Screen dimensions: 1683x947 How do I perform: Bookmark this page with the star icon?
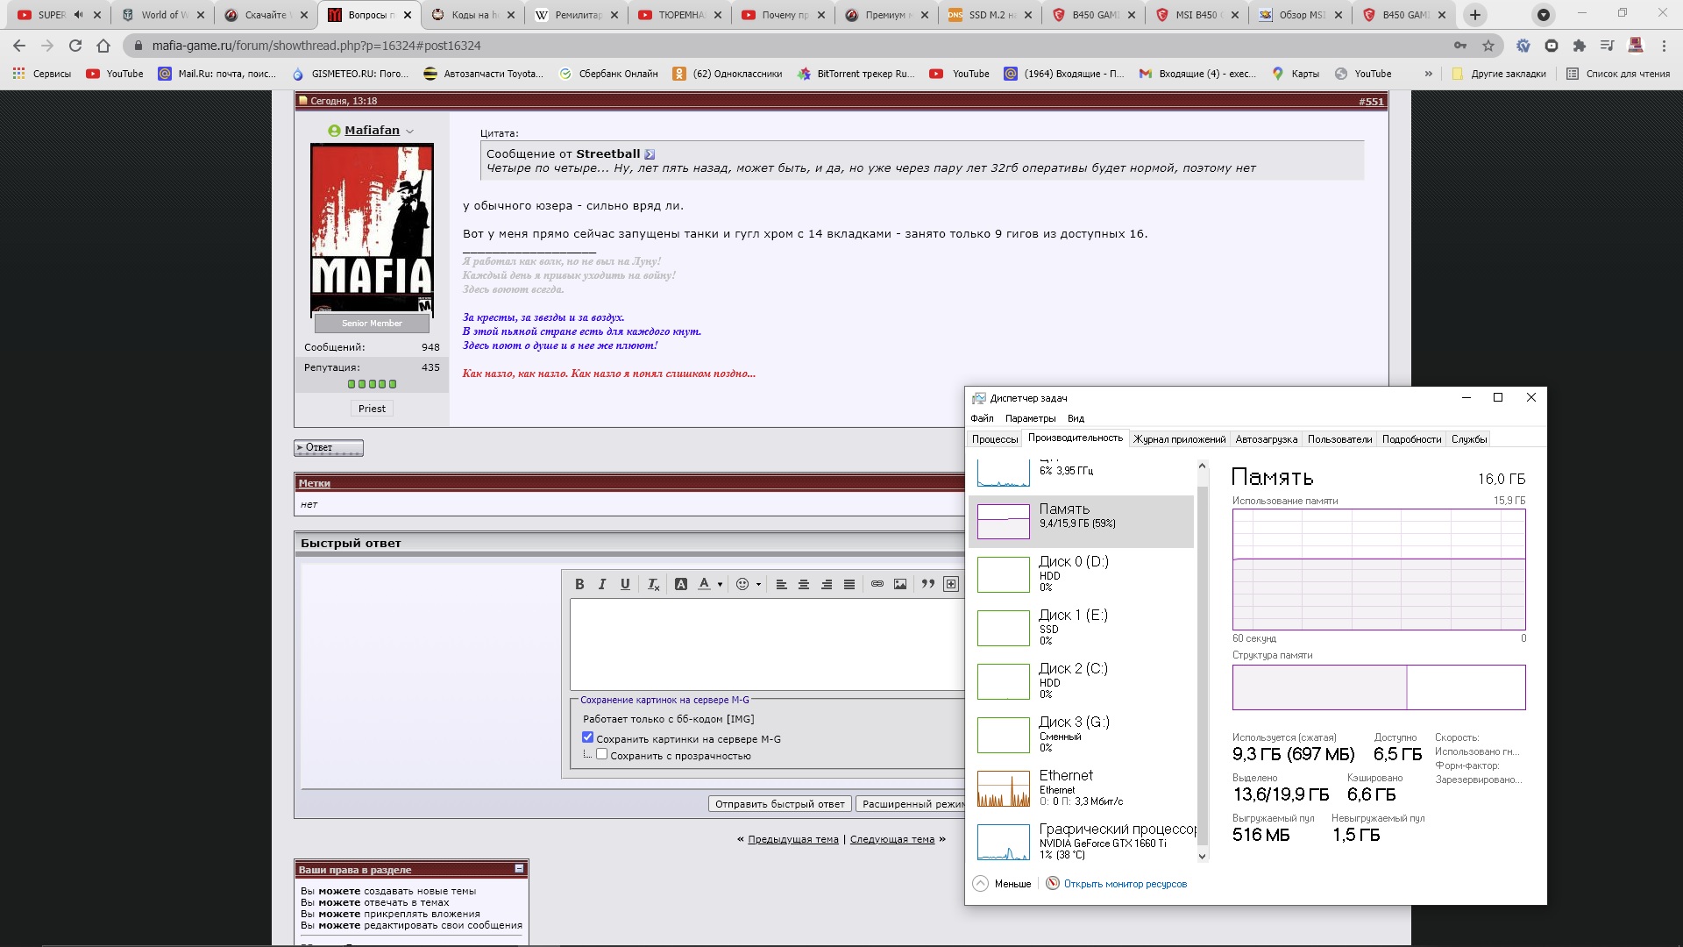point(1488,46)
